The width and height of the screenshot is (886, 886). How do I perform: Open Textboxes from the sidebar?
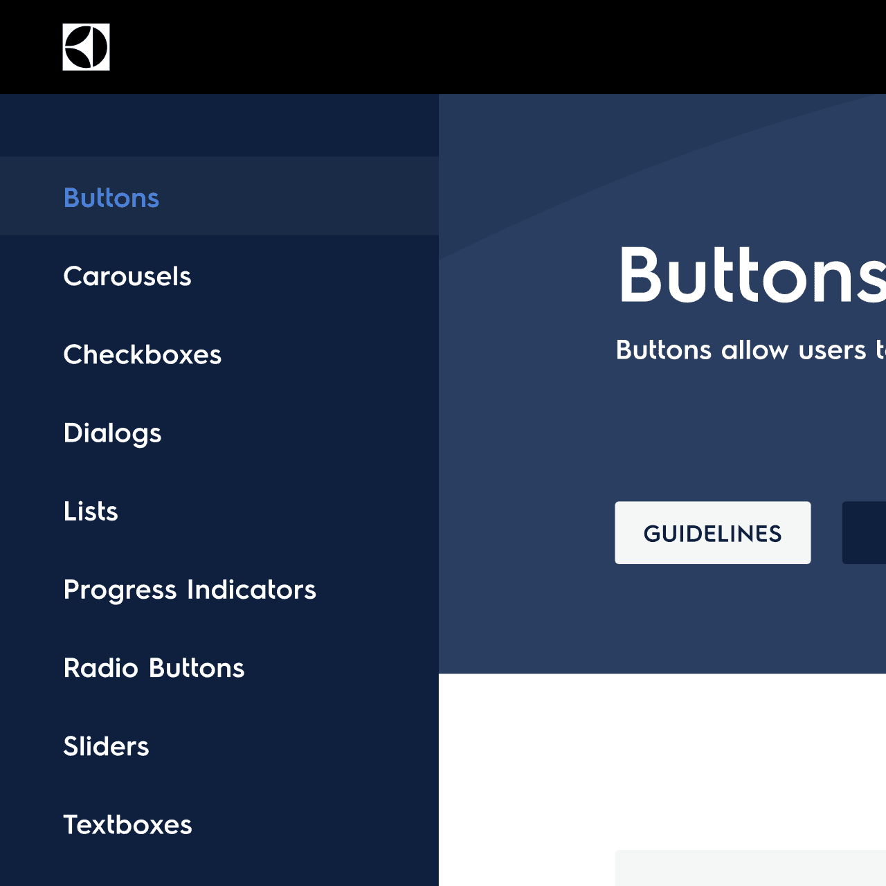click(127, 824)
